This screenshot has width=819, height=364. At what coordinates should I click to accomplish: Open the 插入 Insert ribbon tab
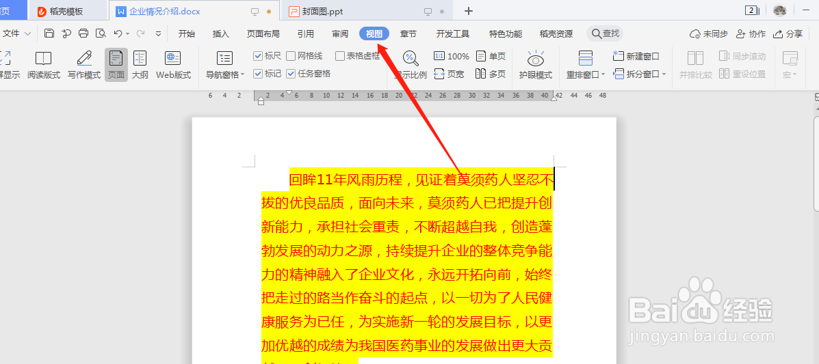221,34
